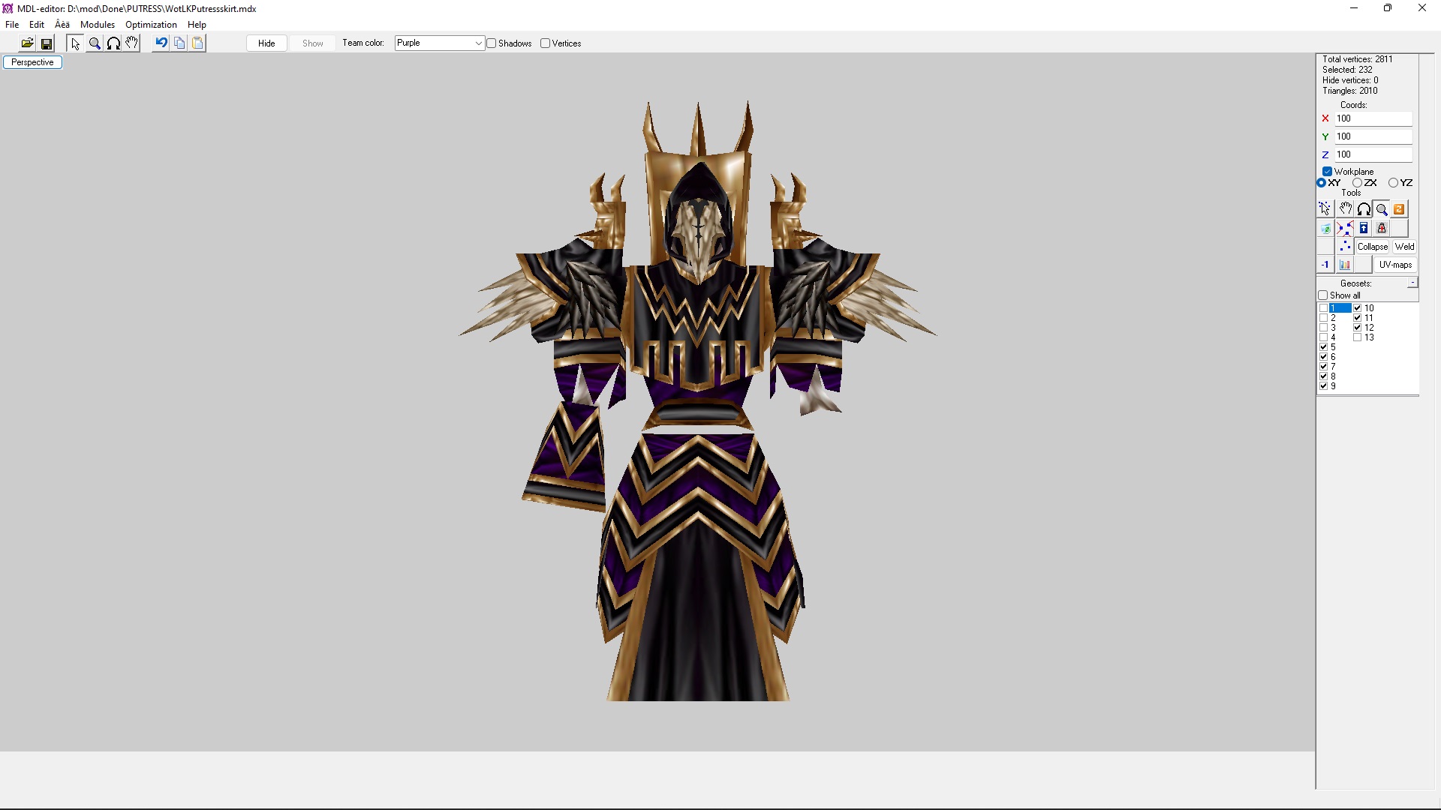
Task: Enable the Vertices checkbox
Action: pos(546,43)
